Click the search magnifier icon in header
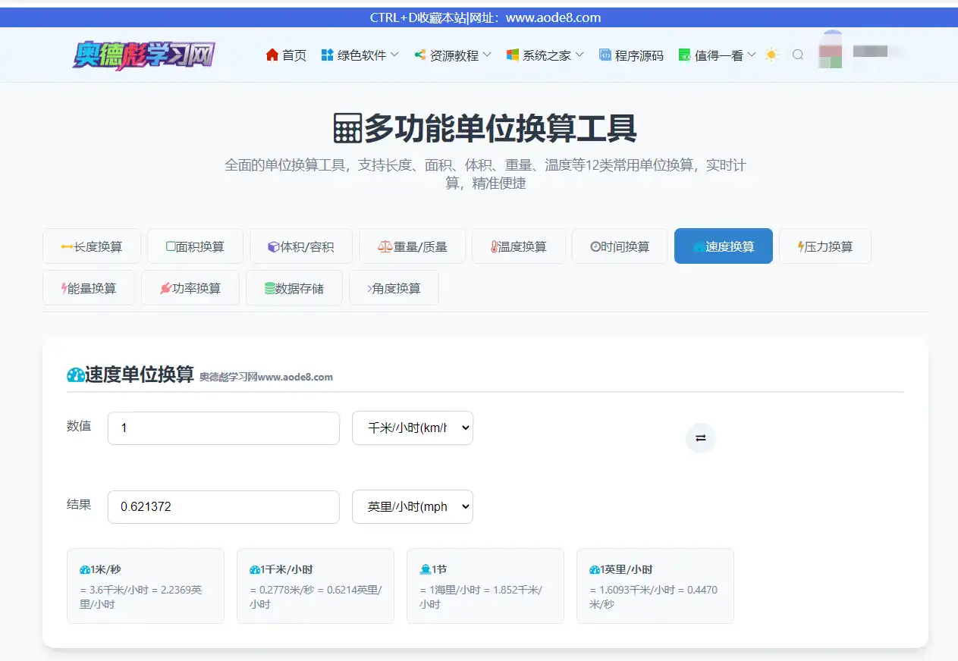 tap(797, 55)
